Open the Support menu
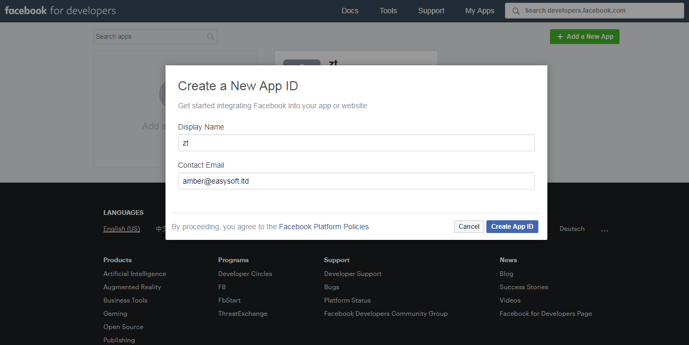689x345 pixels. click(x=431, y=11)
